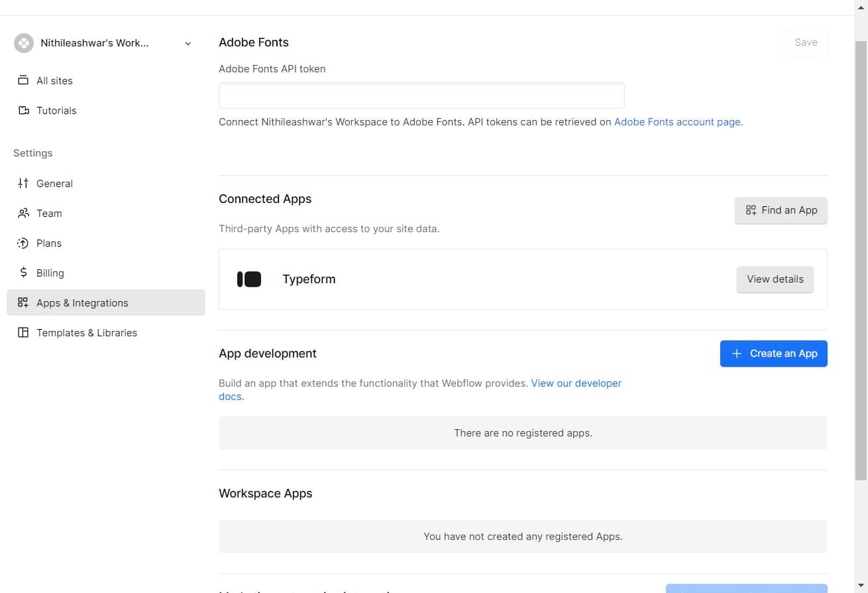868x593 pixels.
Task: Click View details for Typeform
Action: point(775,279)
